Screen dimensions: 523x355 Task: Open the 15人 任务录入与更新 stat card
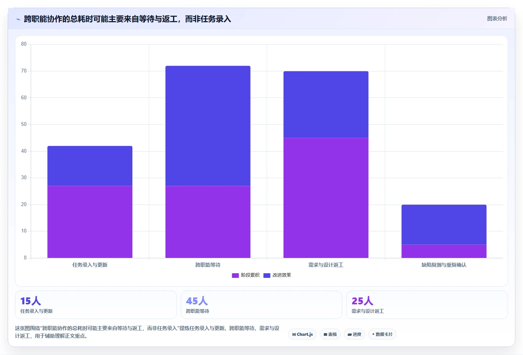tap(96, 305)
